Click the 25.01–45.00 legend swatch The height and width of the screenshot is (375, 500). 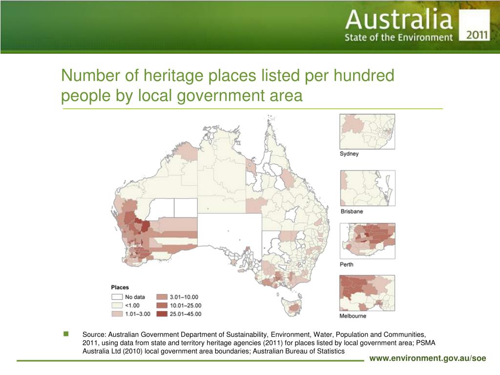click(162, 314)
